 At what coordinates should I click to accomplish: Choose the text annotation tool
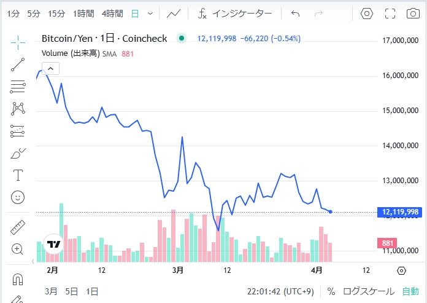[18, 175]
